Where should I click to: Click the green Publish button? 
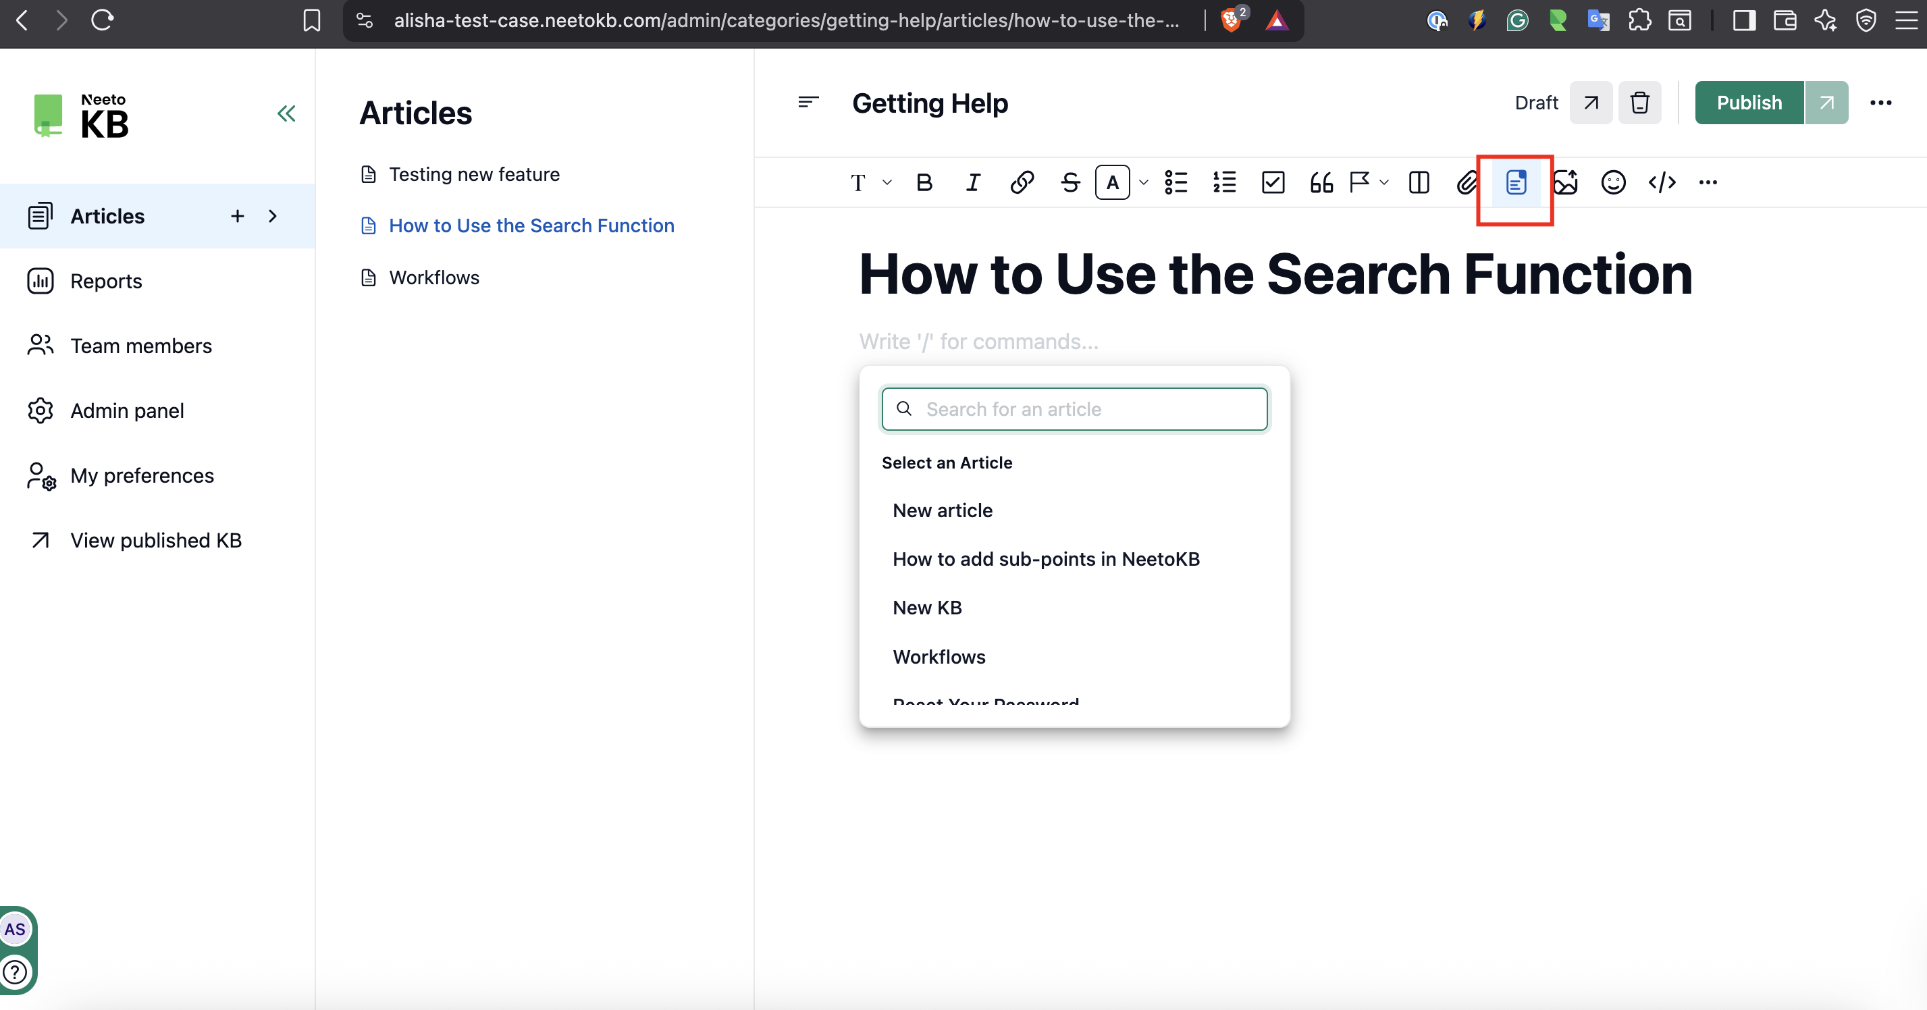pyautogui.click(x=1749, y=103)
